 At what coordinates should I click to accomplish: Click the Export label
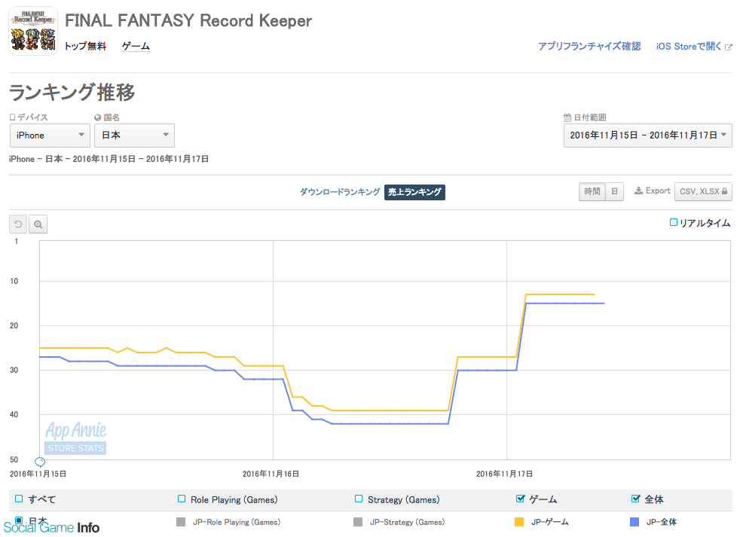pos(658,191)
